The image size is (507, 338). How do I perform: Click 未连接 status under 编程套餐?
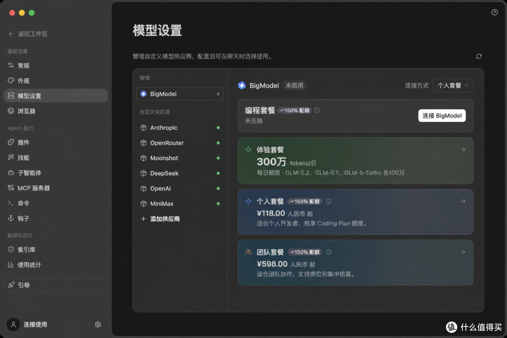click(x=253, y=121)
